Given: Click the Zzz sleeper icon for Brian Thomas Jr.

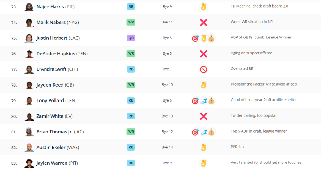Looking at the screenshot, I should coord(204,132).
